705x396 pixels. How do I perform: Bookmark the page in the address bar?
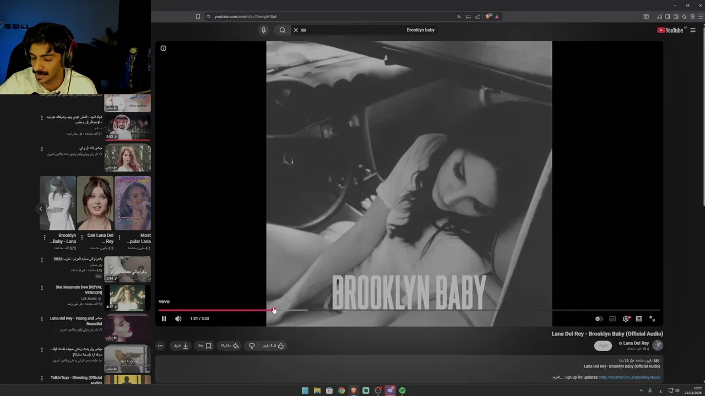click(198, 16)
